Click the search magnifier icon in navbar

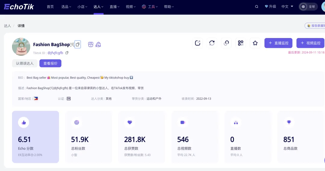(x=256, y=7)
